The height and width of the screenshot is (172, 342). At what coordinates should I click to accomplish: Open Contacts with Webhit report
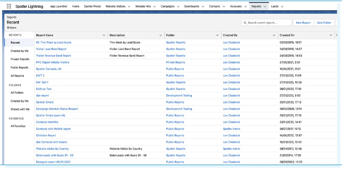pyautogui.click(x=53, y=129)
